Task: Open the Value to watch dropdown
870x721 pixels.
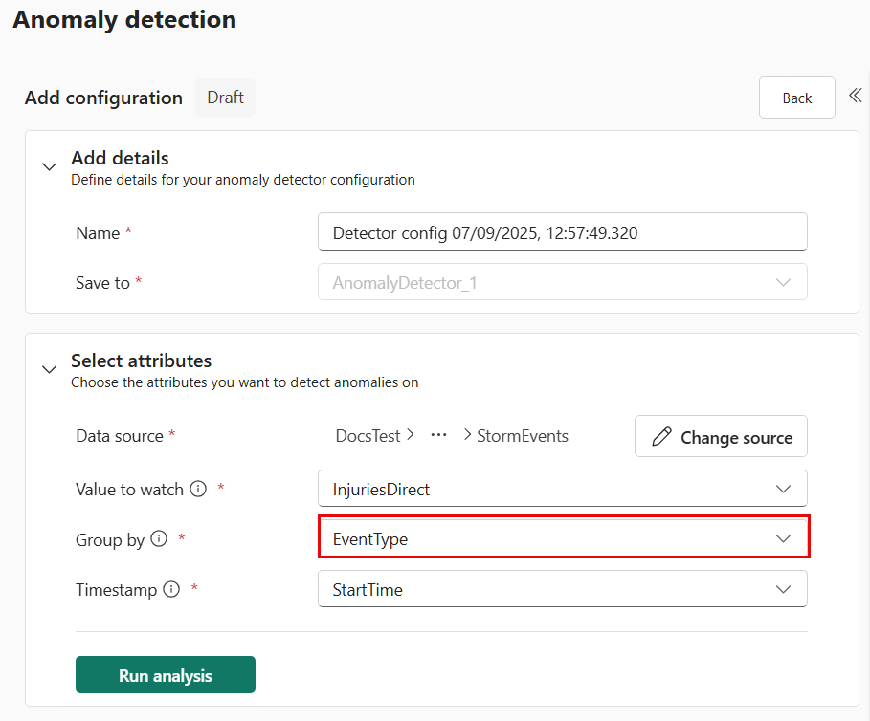Action: (562, 488)
